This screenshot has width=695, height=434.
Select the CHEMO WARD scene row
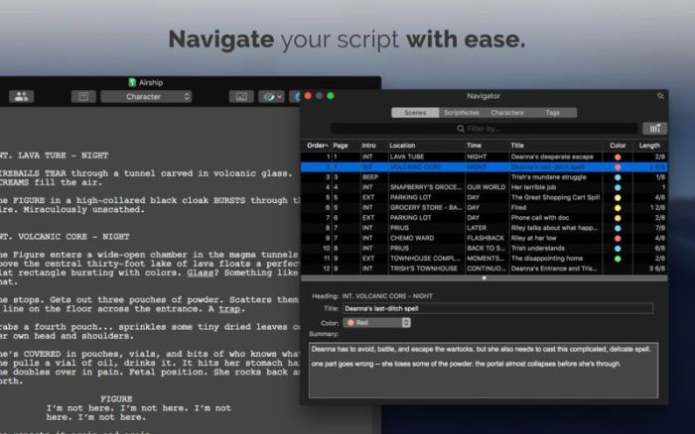point(485,238)
